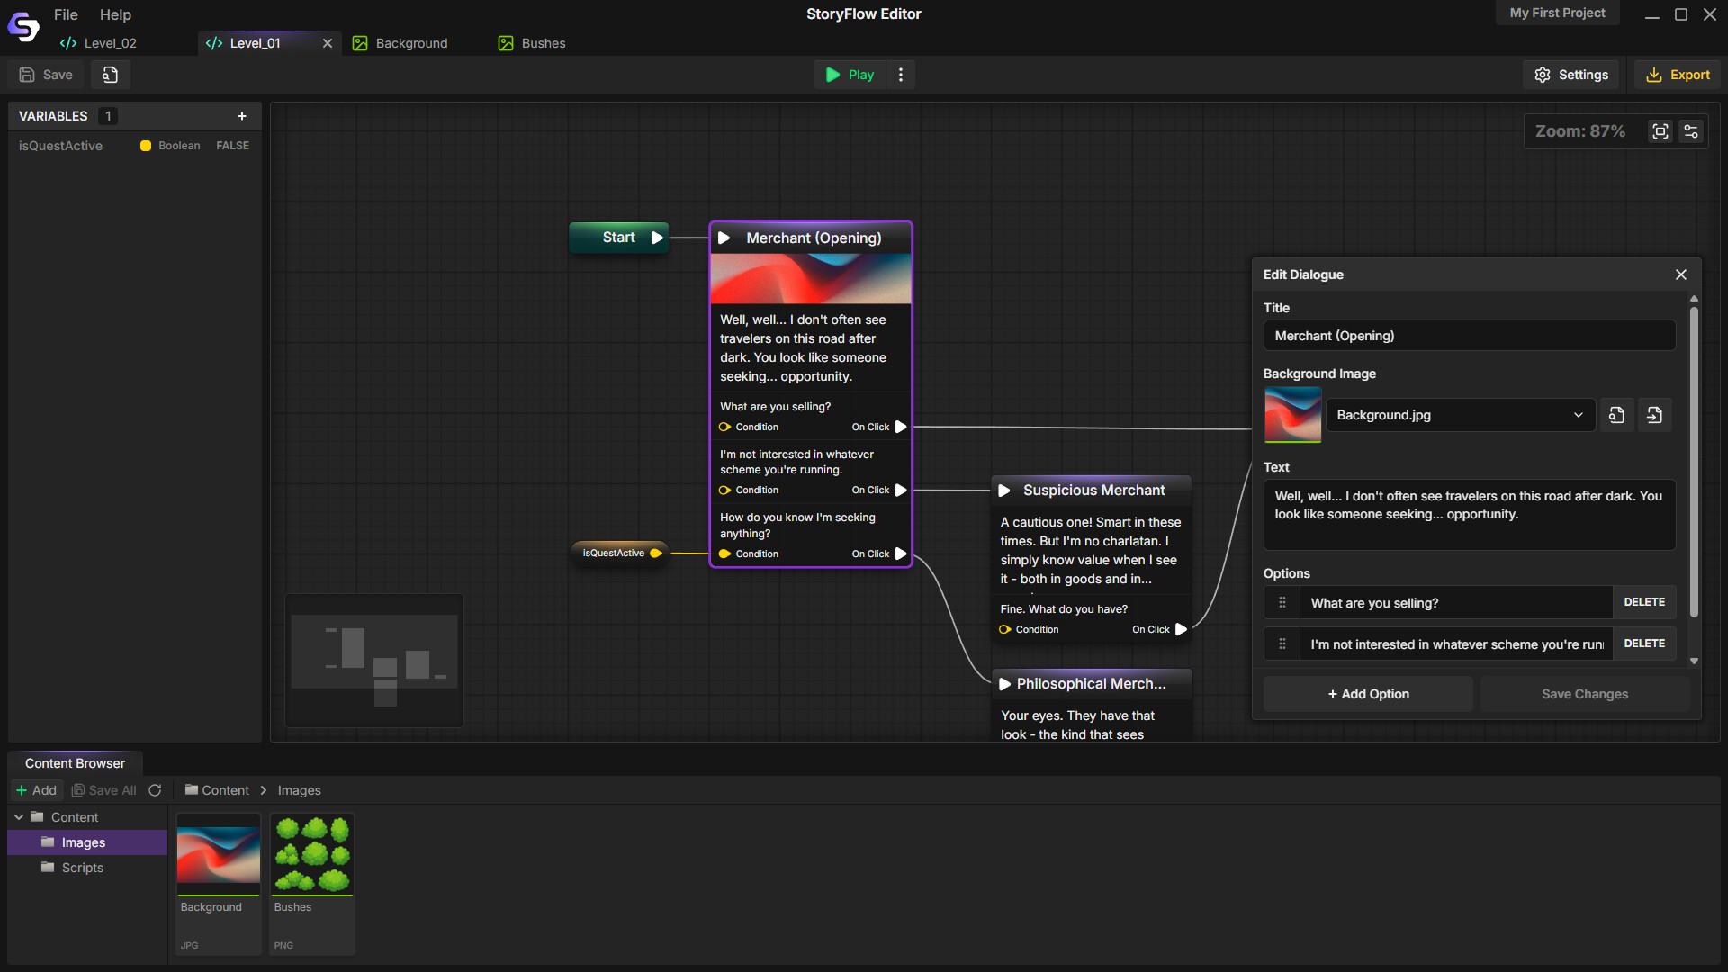This screenshot has width=1728, height=972.
Task: Toggle Condition pin on 'Fine. What do you have?'
Action: tap(1005, 630)
